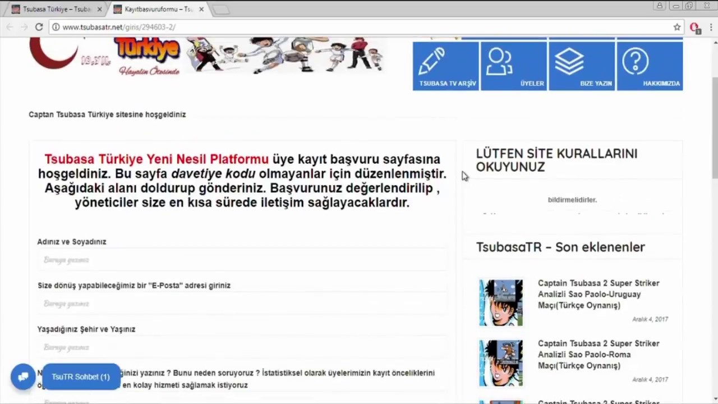
Task: Open the TsuTR Sohbet (1) chat button
Action: pos(81,377)
